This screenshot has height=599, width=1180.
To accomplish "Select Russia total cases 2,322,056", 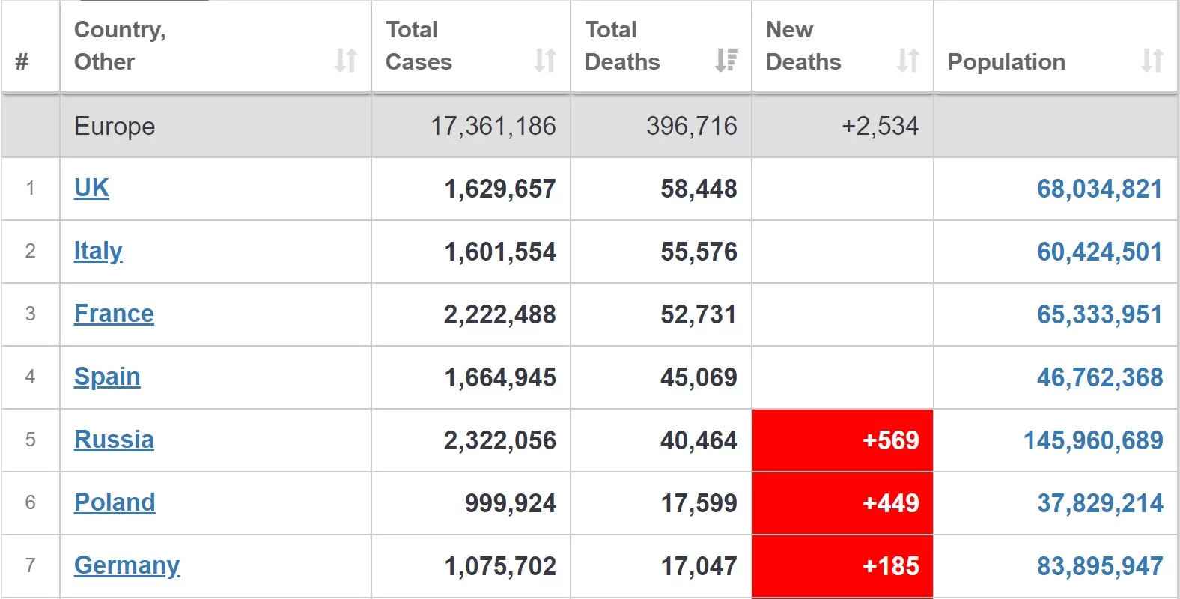I will 500,440.
